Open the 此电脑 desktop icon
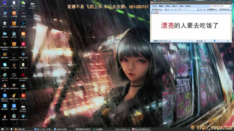This screenshot has height=131, width=234. point(5,14)
